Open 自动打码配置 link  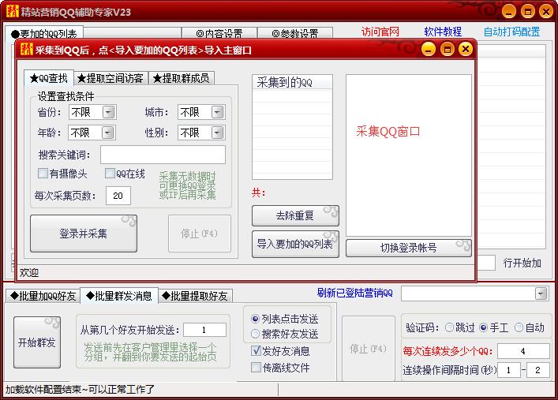click(x=511, y=32)
